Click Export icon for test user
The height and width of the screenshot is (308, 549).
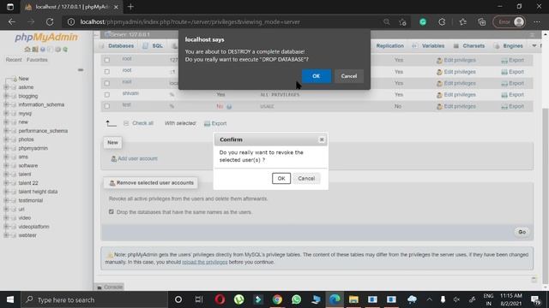pyautogui.click(x=504, y=106)
